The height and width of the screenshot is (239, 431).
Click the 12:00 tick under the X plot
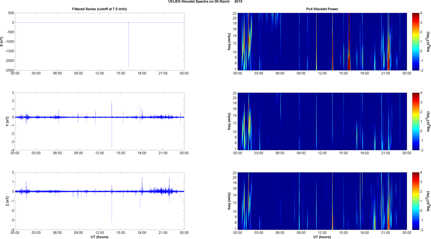pos(100,73)
